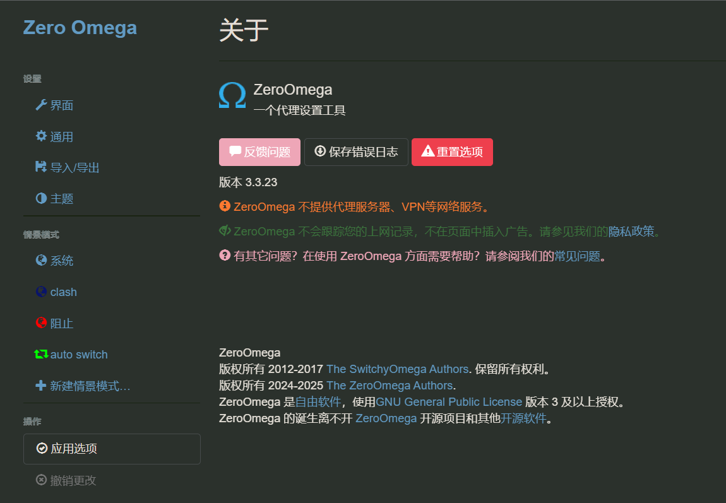The width and height of the screenshot is (726, 503).
Task: Click the warning triangle icon in 重置选项
Action: [x=428, y=151]
